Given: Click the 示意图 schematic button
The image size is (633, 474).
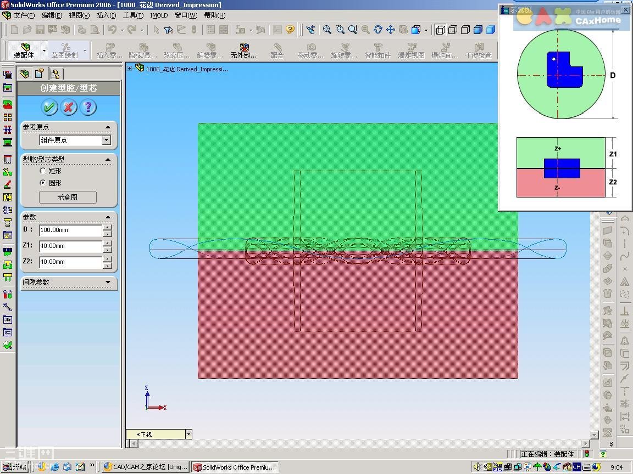Looking at the screenshot, I should point(68,197).
